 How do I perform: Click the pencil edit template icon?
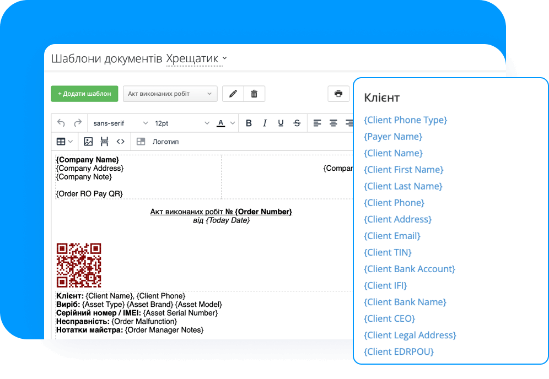tap(233, 94)
